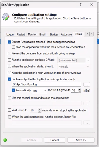Screen dimensions: 99x147
Task: Click the 'Configure application settings' heading
Action: point(35,15)
